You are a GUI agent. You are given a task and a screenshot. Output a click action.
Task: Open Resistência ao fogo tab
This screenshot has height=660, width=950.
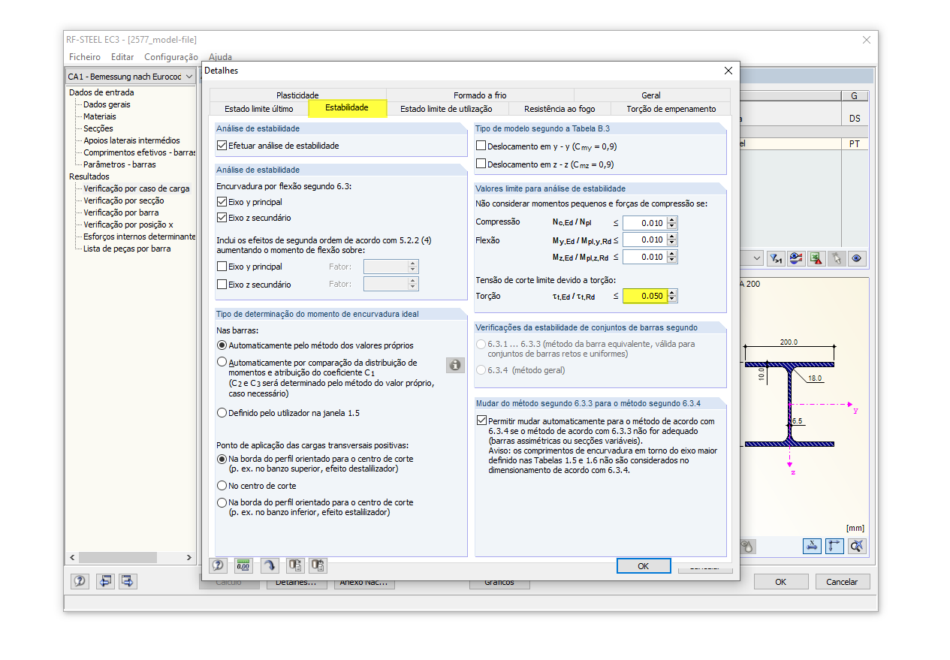[x=559, y=109]
